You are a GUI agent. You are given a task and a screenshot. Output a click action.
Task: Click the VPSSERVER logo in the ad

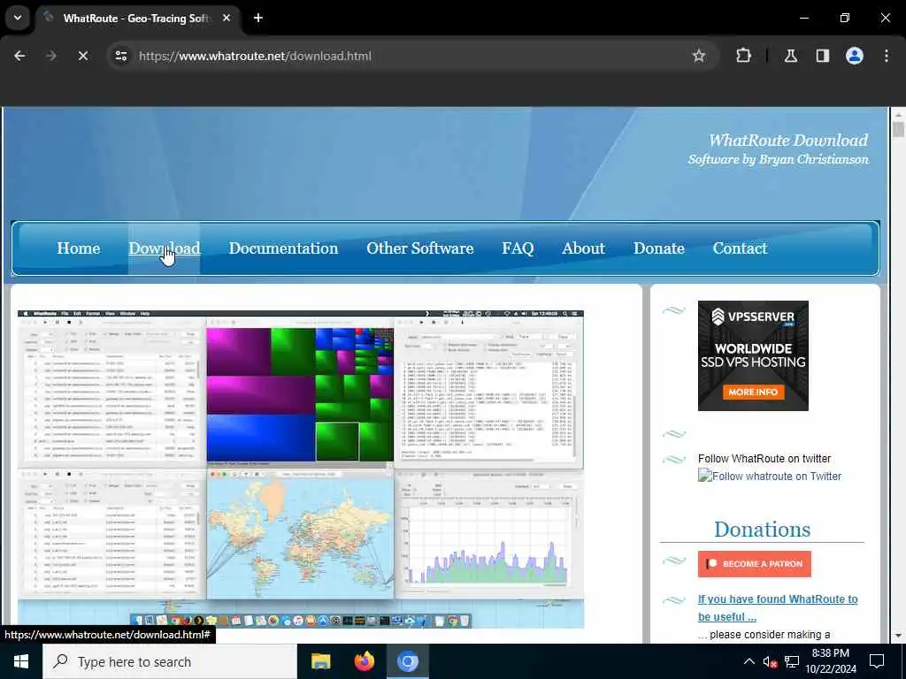[753, 317]
